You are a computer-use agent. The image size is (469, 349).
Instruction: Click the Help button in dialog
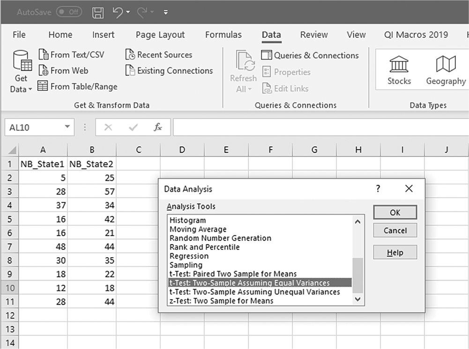tap(395, 252)
